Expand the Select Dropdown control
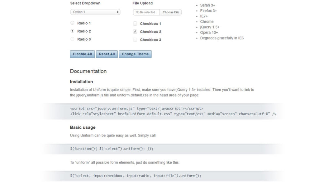The image size is (319, 185). pyautogui.click(x=95, y=12)
